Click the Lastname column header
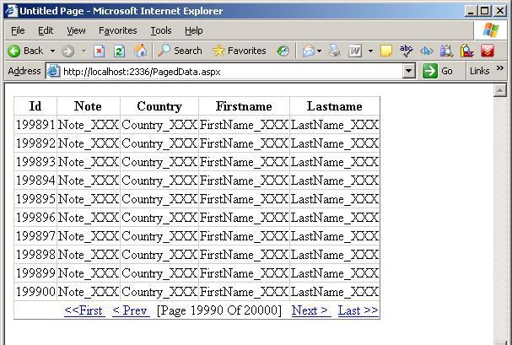This screenshot has width=512, height=345. click(335, 106)
